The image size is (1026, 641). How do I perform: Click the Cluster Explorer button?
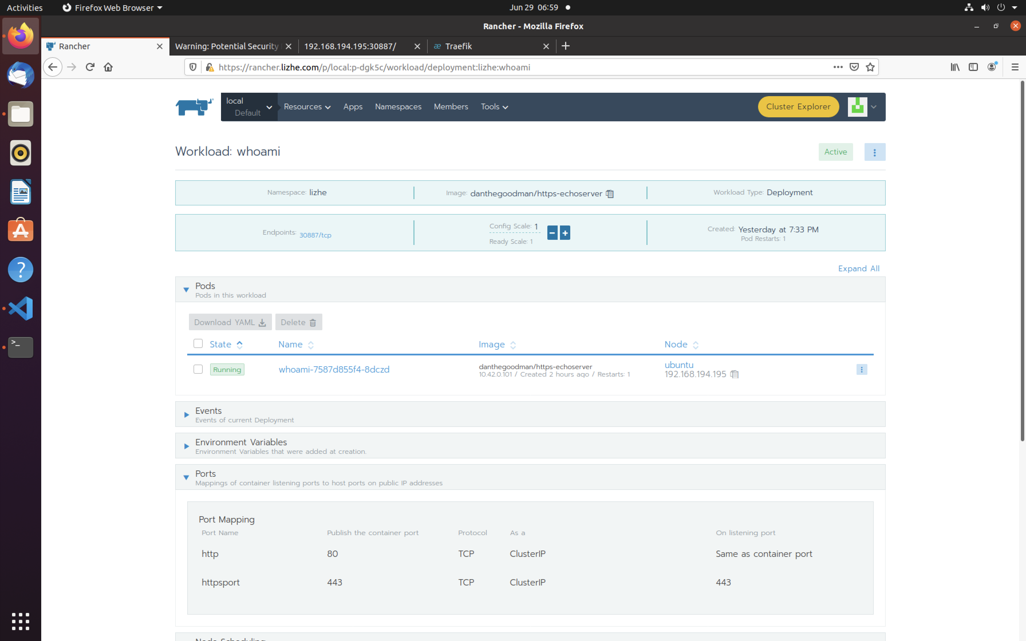[798, 106]
